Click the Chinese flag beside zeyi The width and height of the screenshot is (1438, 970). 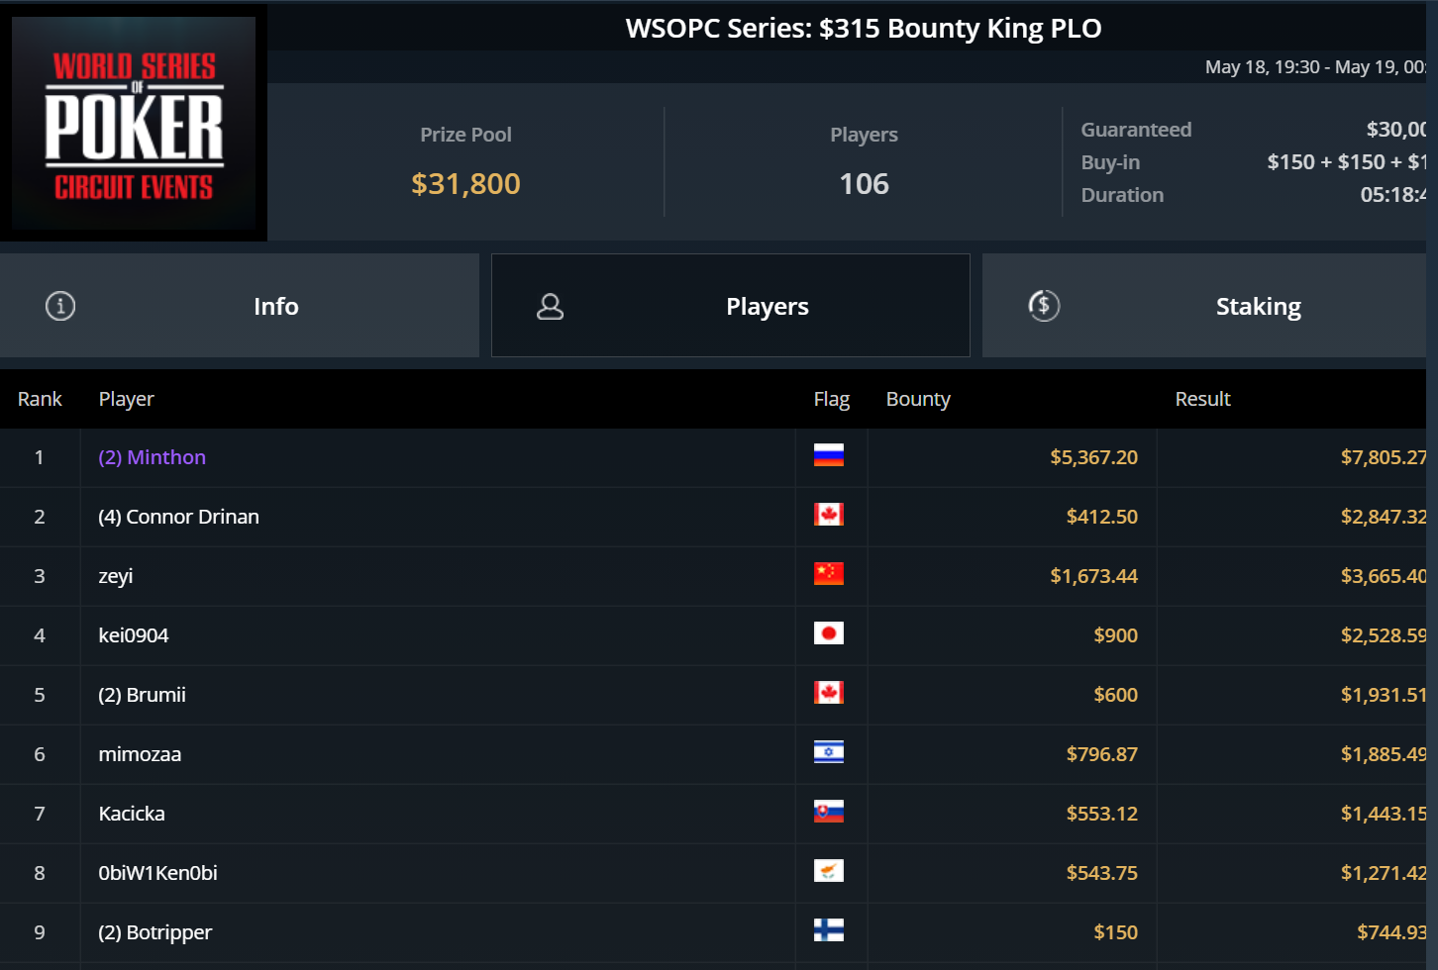[x=828, y=574]
